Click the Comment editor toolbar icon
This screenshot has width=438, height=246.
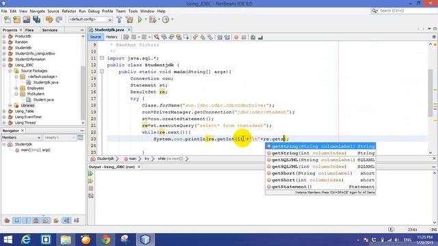pos(253,37)
